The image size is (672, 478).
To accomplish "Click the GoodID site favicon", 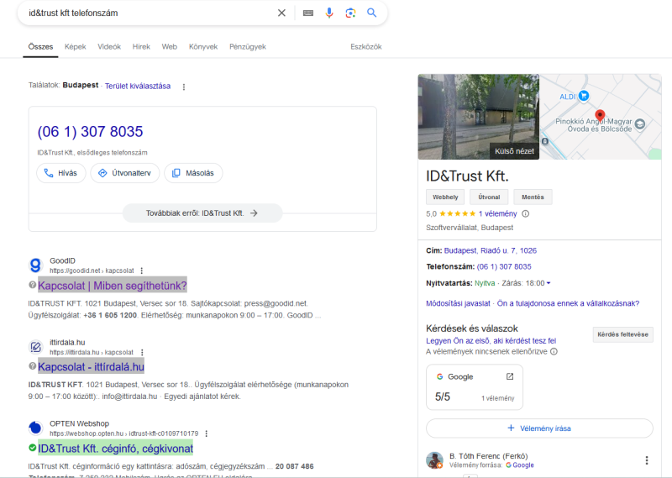I will [35, 265].
